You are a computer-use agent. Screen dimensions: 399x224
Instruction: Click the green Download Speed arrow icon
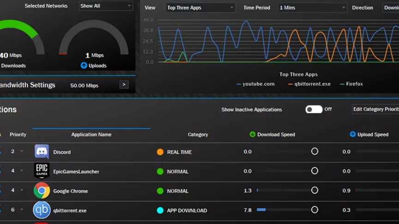pos(252,135)
